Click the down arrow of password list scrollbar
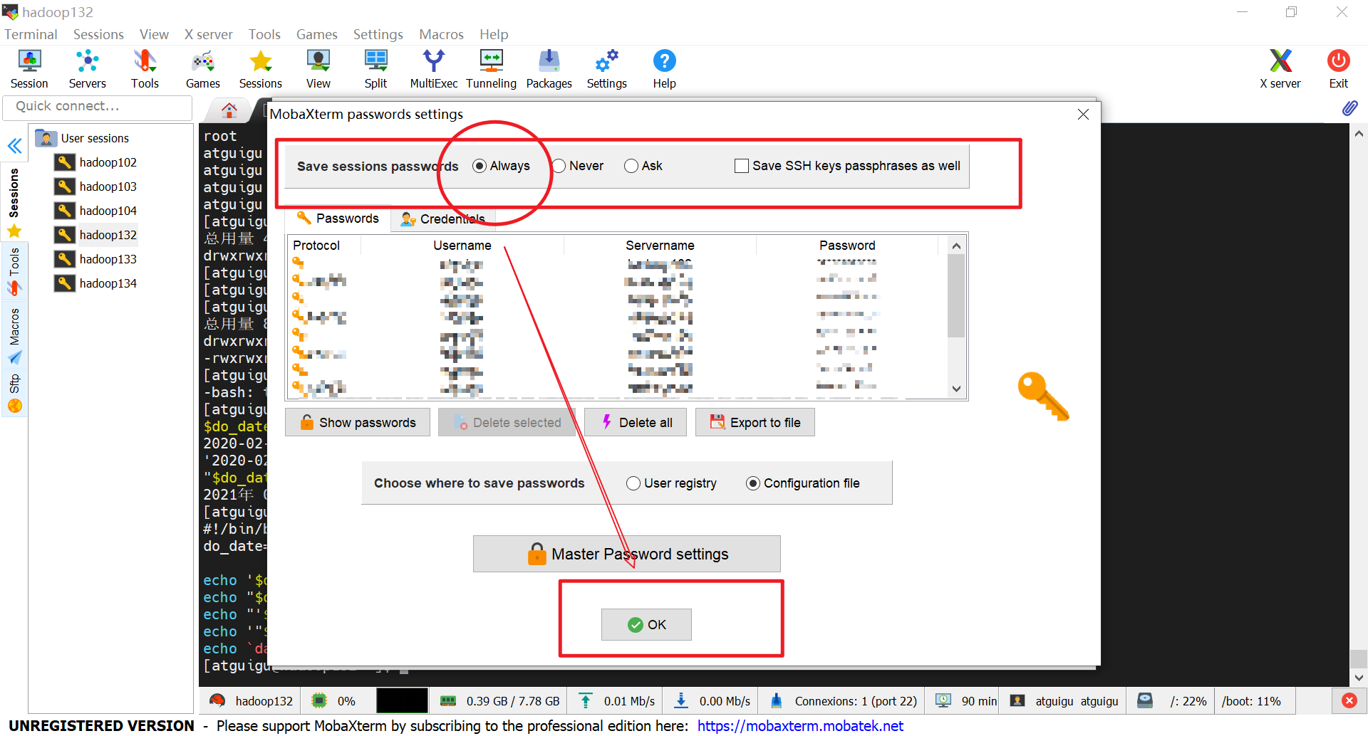1368x736 pixels. (956, 389)
